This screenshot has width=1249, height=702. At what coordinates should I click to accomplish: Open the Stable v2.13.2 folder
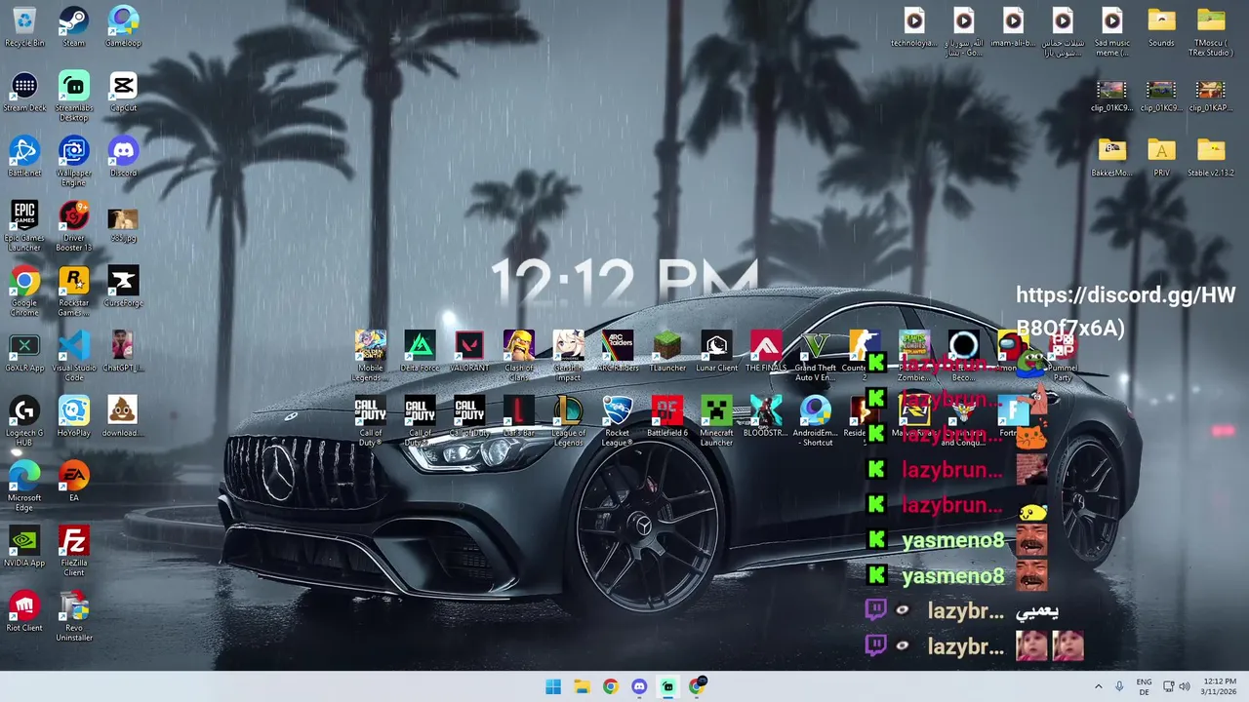[1211, 157]
